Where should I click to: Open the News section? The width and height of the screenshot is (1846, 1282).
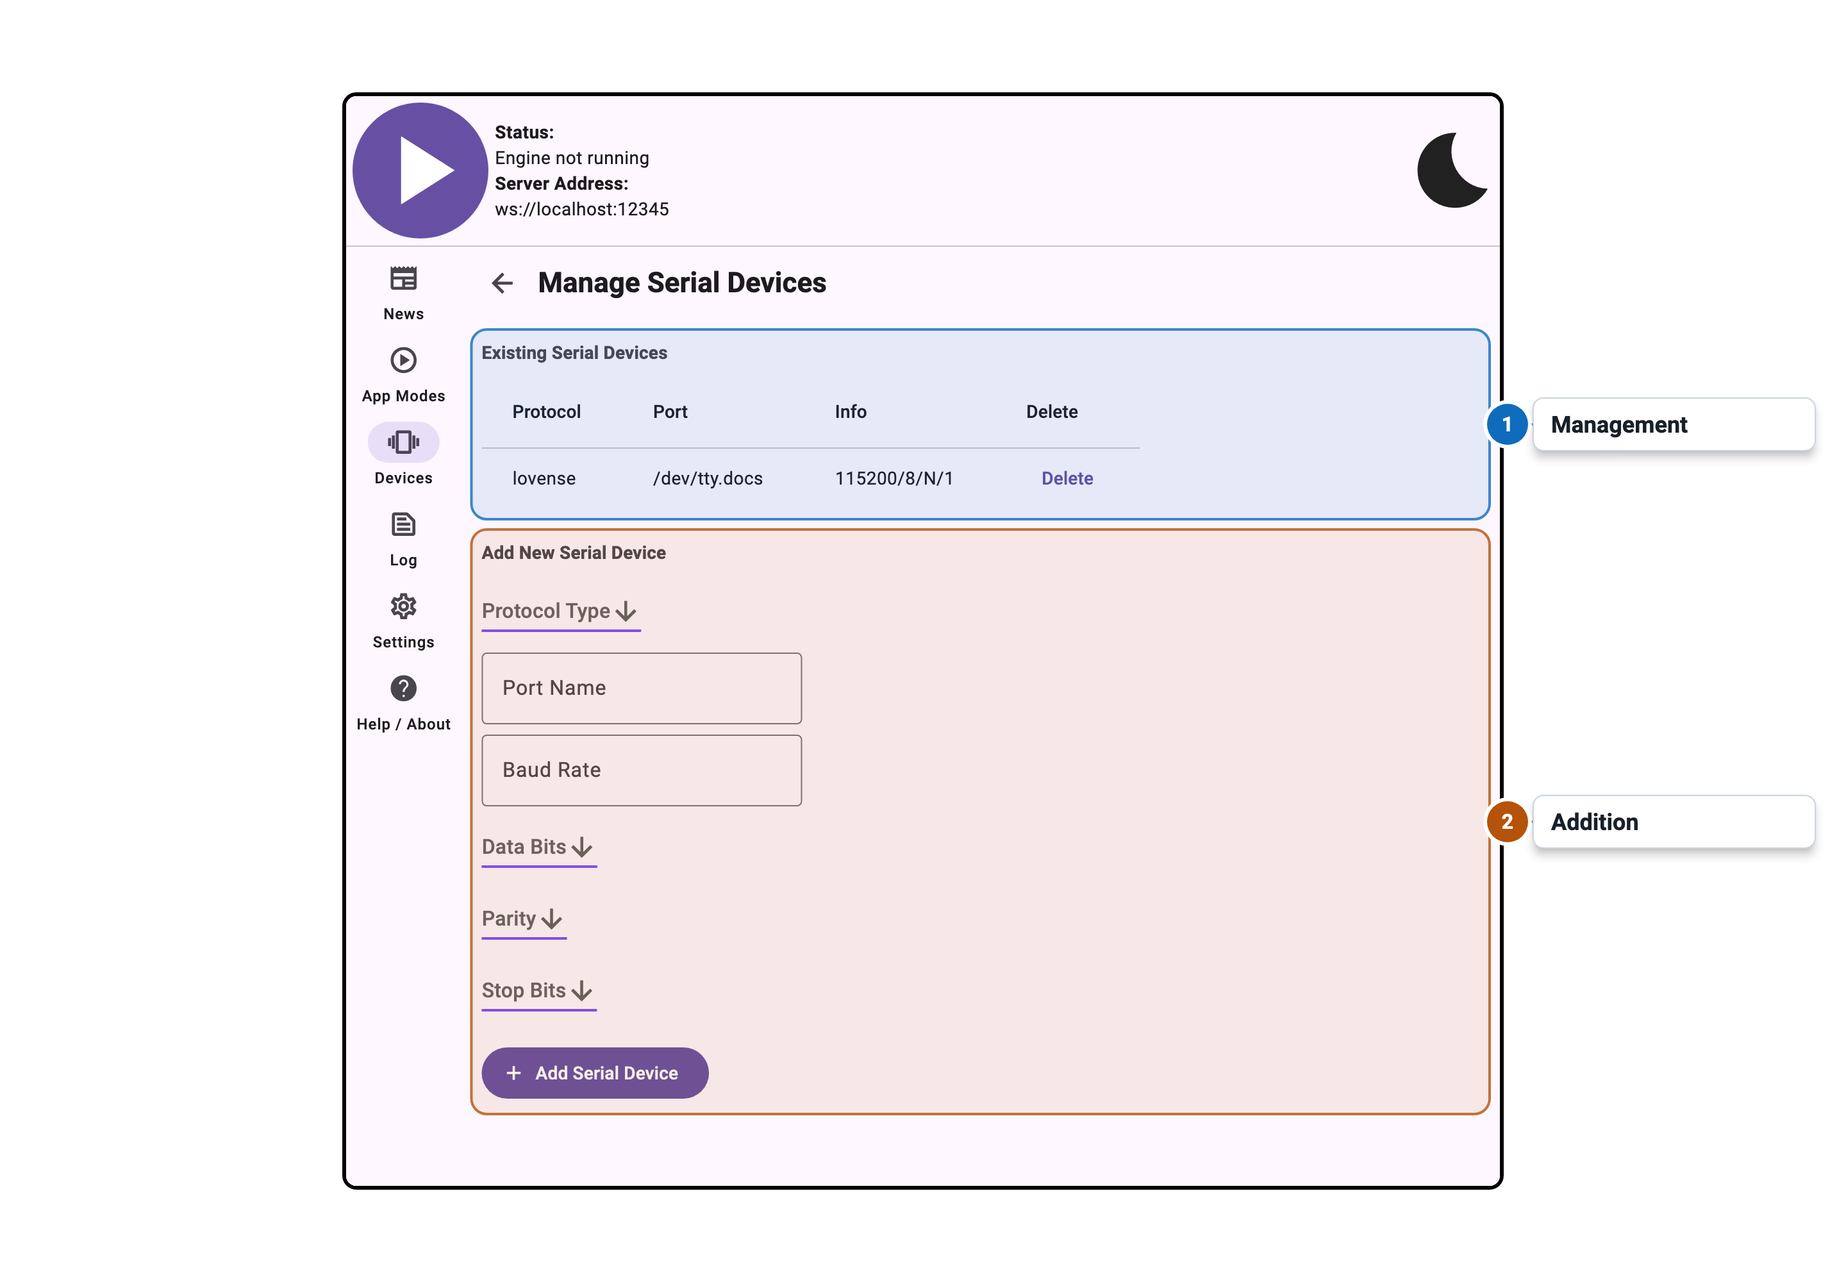[x=403, y=294]
